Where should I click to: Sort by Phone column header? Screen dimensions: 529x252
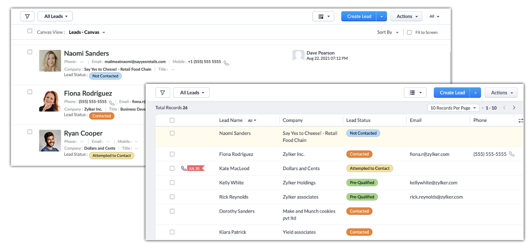click(480, 120)
